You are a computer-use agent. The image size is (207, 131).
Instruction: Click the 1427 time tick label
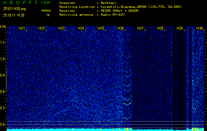coord(140,29)
